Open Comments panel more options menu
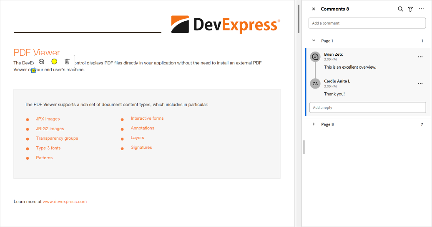 (x=421, y=9)
